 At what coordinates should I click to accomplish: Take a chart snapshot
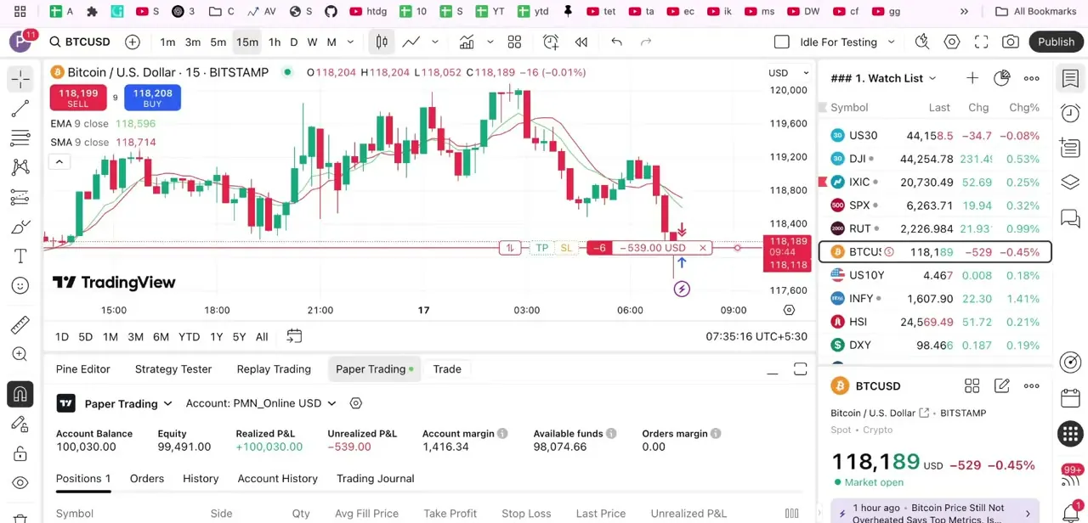(x=1011, y=42)
